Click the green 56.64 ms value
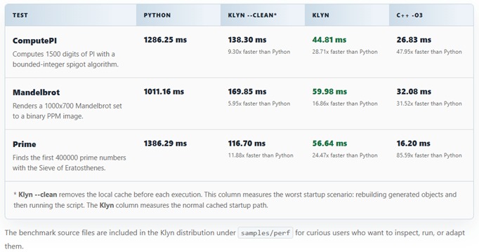 (329, 143)
